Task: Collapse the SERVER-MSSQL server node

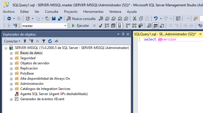Action: (x=6, y=48)
